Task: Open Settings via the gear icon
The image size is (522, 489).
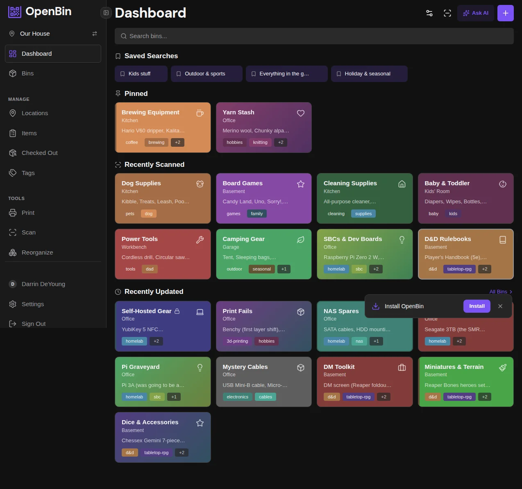Action: (x=33, y=304)
